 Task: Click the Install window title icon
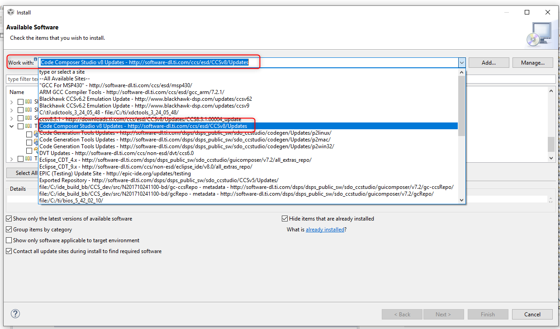point(11,12)
